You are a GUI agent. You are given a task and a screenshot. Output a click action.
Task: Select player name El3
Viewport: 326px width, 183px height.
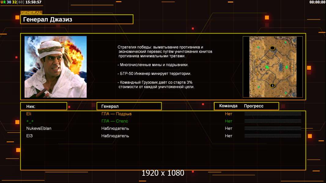(x=29, y=136)
